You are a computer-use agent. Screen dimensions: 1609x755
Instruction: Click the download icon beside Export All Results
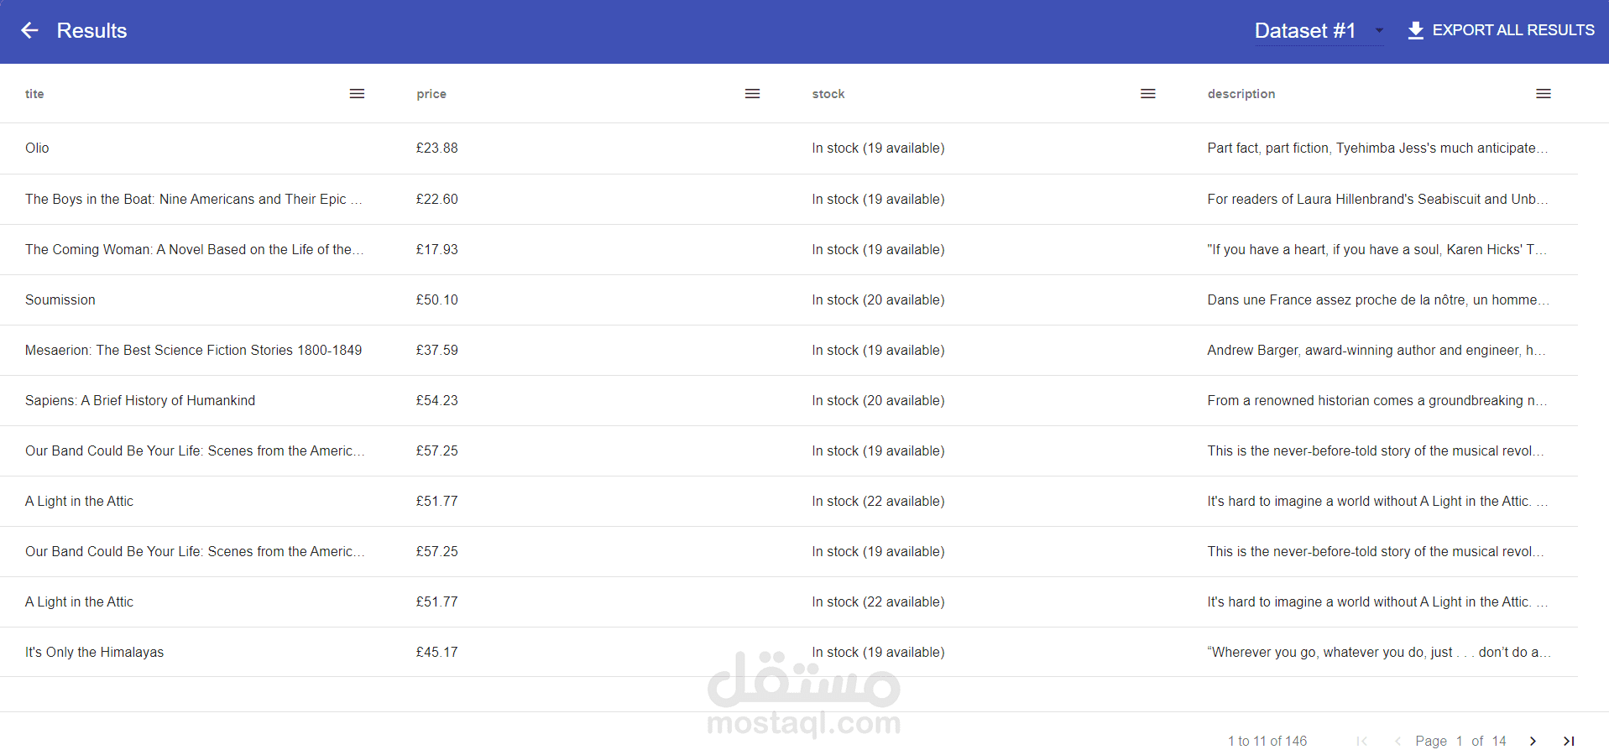(1415, 31)
